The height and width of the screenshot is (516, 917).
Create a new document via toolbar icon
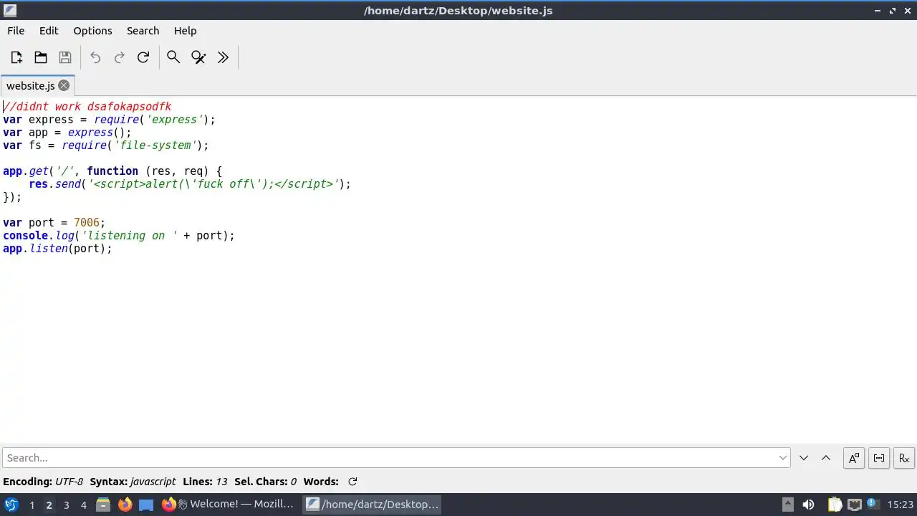(16, 57)
